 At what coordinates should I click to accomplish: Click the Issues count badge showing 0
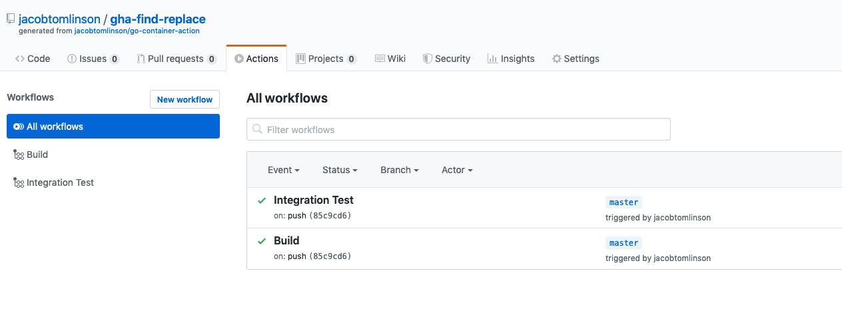(115, 59)
